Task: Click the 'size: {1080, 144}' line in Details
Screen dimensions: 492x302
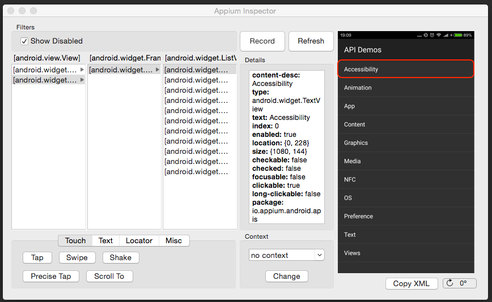Action: coord(279,152)
